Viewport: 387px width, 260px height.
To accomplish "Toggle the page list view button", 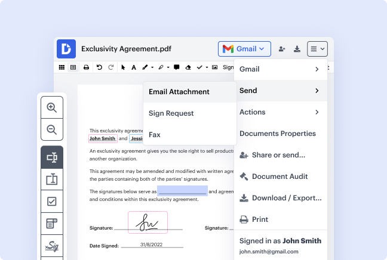I will pos(73,67).
